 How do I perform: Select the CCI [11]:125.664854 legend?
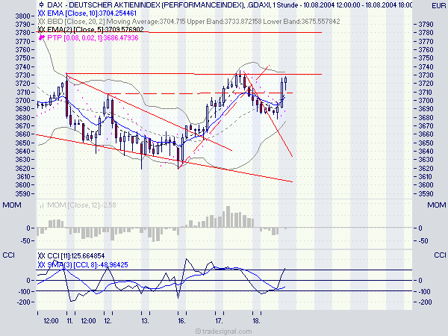pos(75,255)
